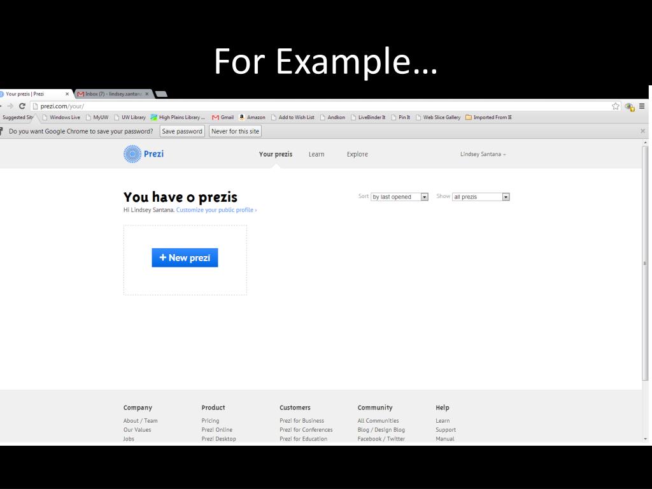
Task: Open the MyUW bookmark
Action: (97, 117)
